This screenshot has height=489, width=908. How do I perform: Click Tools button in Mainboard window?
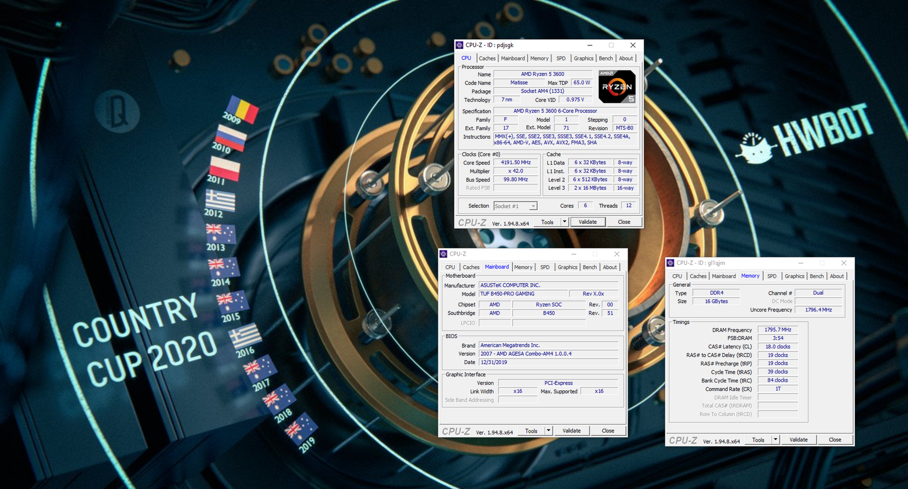[x=531, y=431]
